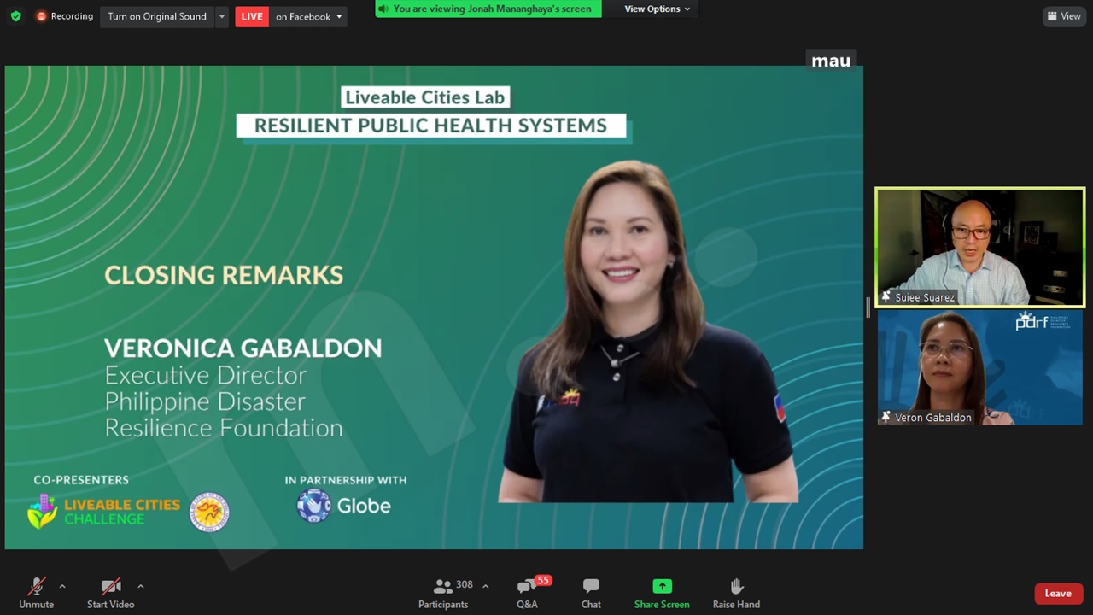The height and width of the screenshot is (615, 1093).
Task: Click the 308 participants count
Action: [465, 585]
